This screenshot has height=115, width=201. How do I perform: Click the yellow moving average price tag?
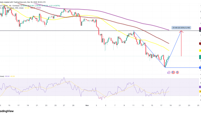point(200,50)
